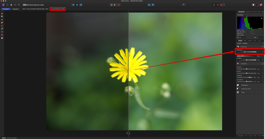Click the white assistant toolbar icon
The image size is (265, 139).
(184, 5)
